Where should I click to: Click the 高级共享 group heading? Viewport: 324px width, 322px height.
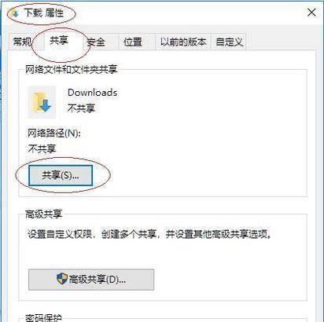click(43, 214)
